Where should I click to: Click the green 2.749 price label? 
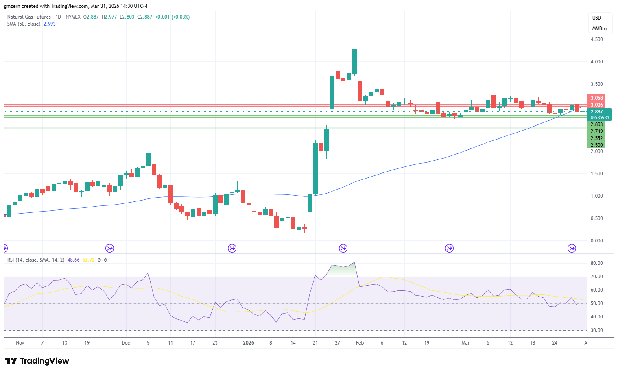(596, 131)
